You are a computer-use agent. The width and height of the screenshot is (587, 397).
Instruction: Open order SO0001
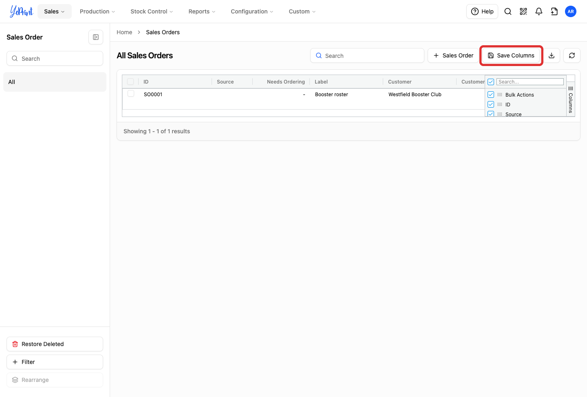(x=153, y=95)
